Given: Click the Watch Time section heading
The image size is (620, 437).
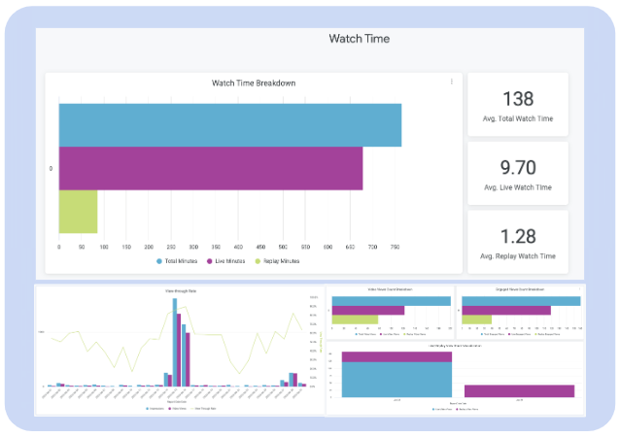Looking at the screenshot, I should (x=359, y=39).
